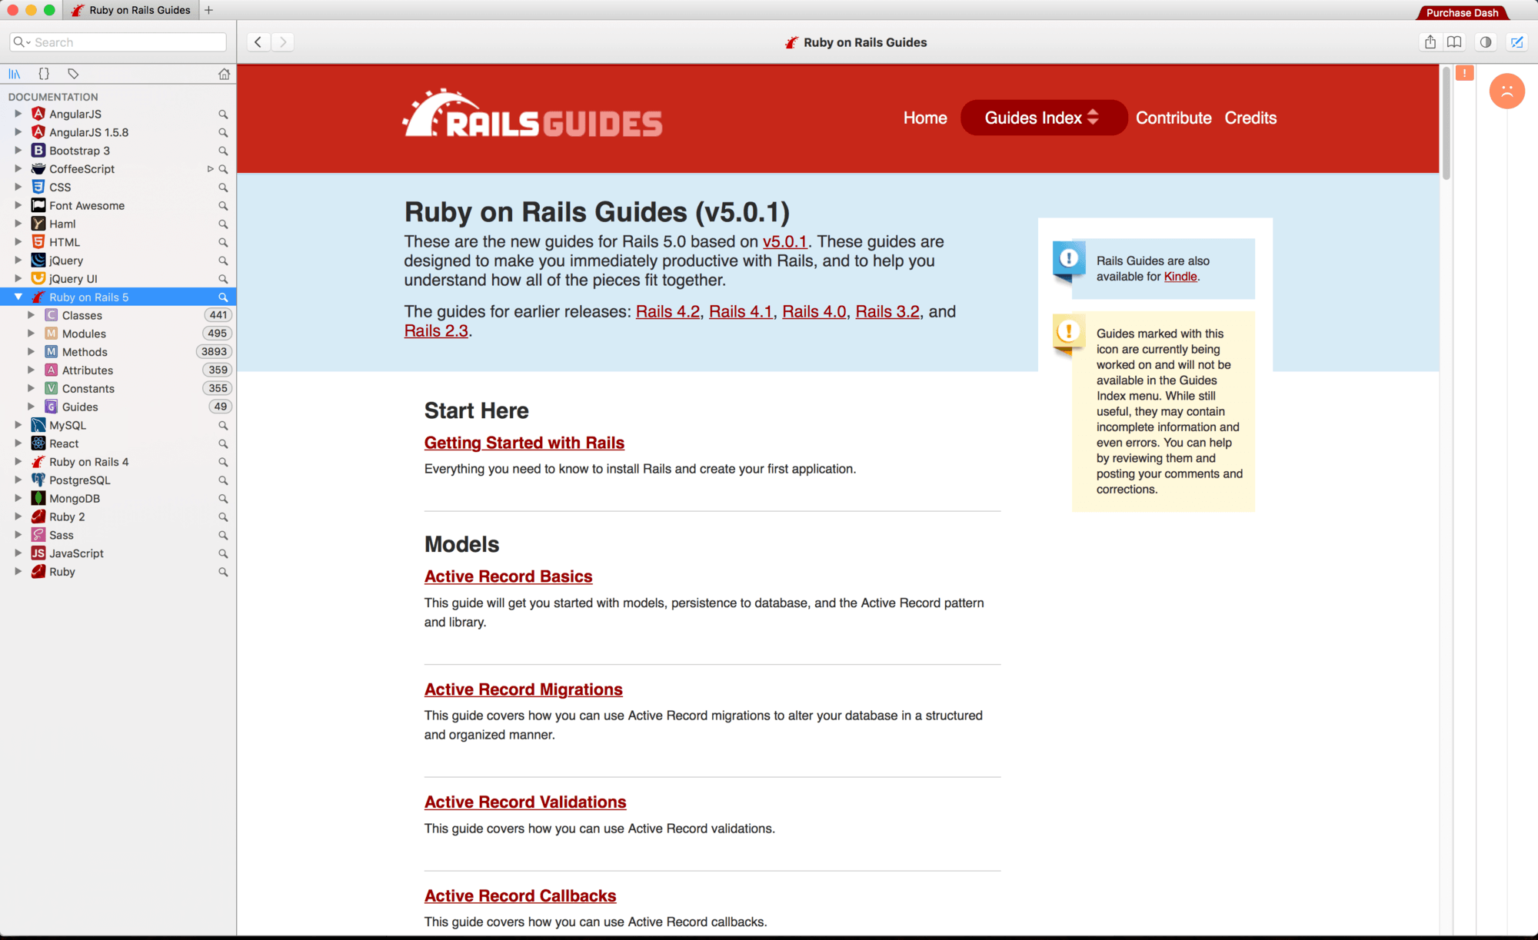The image size is (1538, 940).
Task: Click the blue annotation edit icon
Action: 1516,42
